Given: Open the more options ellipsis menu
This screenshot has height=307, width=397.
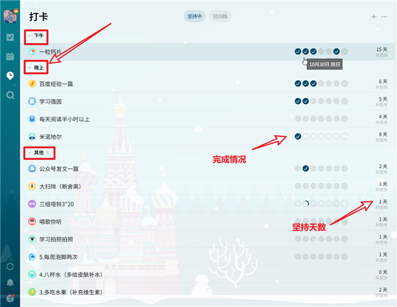Looking at the screenshot, I should [384, 17].
